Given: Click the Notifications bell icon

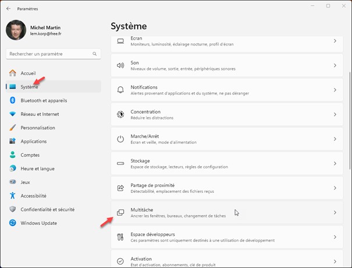Looking at the screenshot, I should (x=120, y=90).
